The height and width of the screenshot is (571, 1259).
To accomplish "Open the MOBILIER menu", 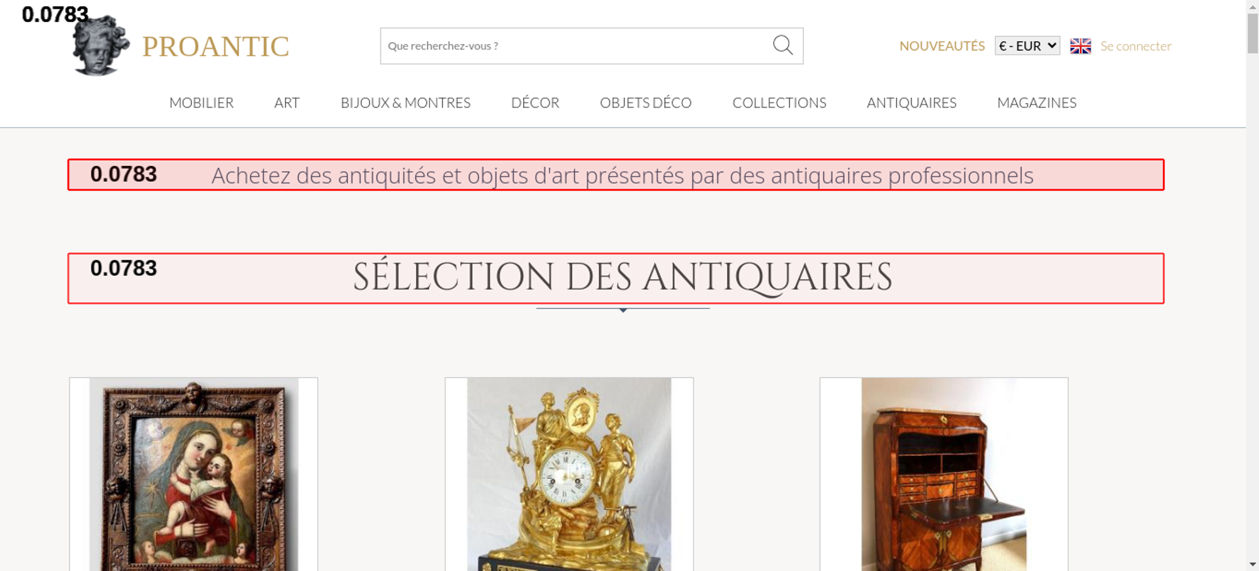I will [201, 103].
